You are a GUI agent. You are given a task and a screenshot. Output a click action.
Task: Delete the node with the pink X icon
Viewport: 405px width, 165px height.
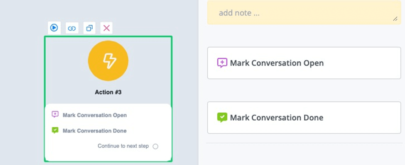click(x=106, y=28)
